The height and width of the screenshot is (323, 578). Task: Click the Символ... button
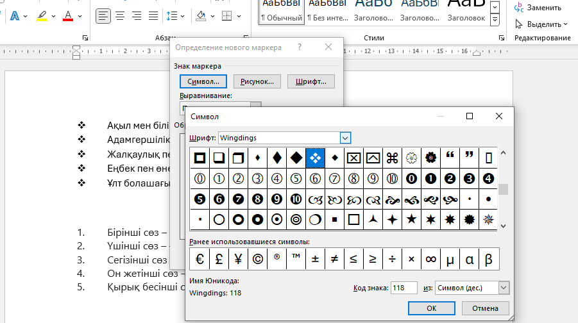click(203, 81)
